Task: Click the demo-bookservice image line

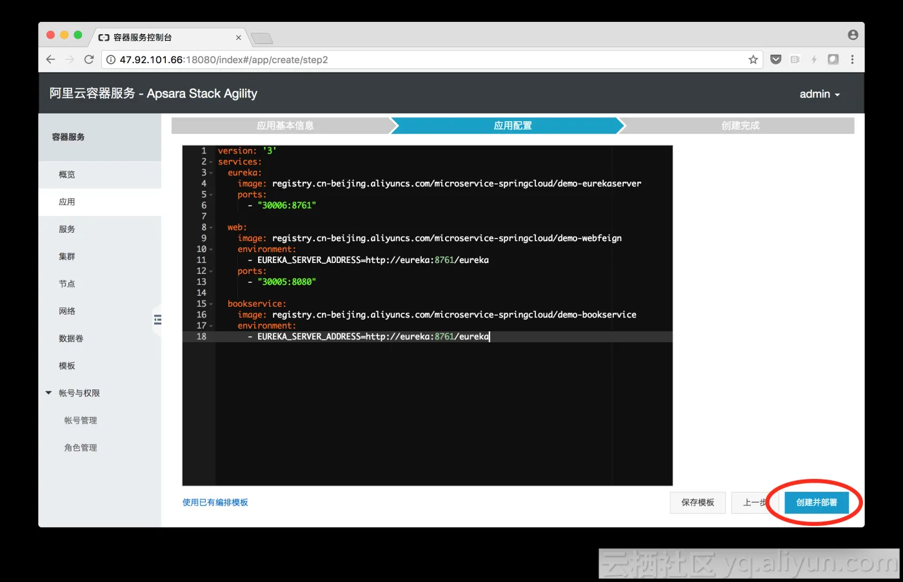Action: pos(437,315)
